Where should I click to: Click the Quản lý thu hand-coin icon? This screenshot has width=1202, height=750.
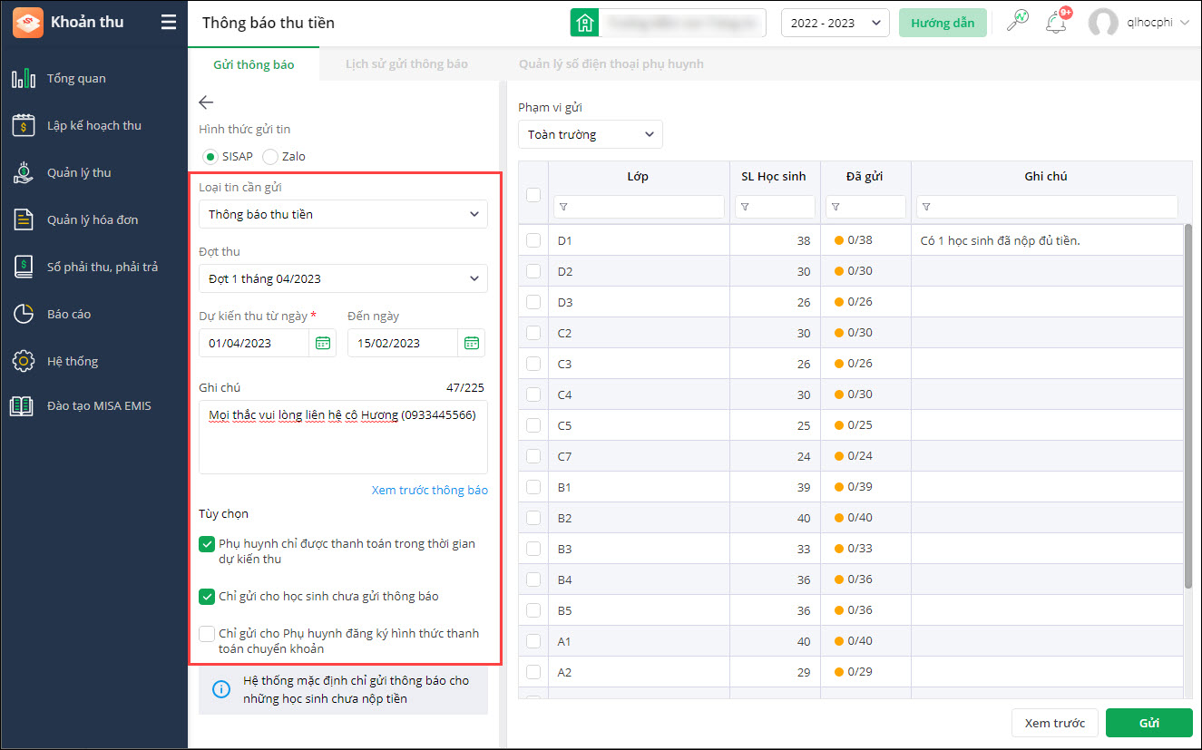click(x=24, y=172)
